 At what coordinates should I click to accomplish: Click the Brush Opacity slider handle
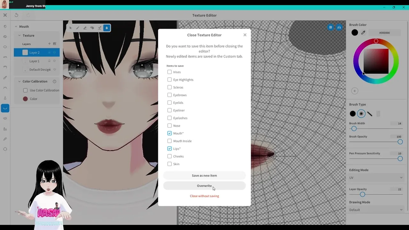point(400,142)
